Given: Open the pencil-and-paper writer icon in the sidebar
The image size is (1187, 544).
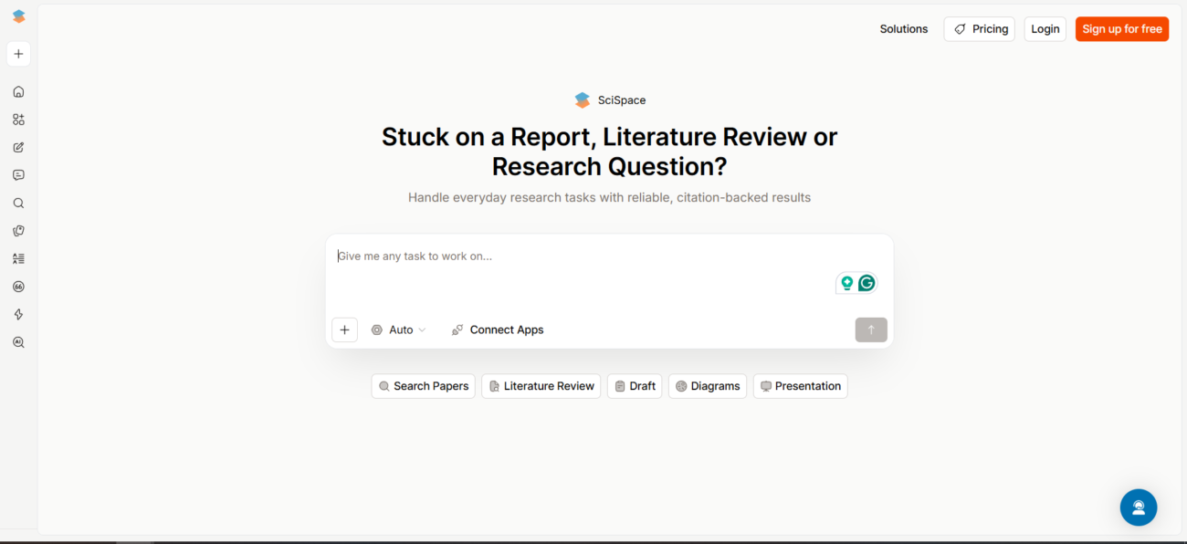Looking at the screenshot, I should point(18,147).
